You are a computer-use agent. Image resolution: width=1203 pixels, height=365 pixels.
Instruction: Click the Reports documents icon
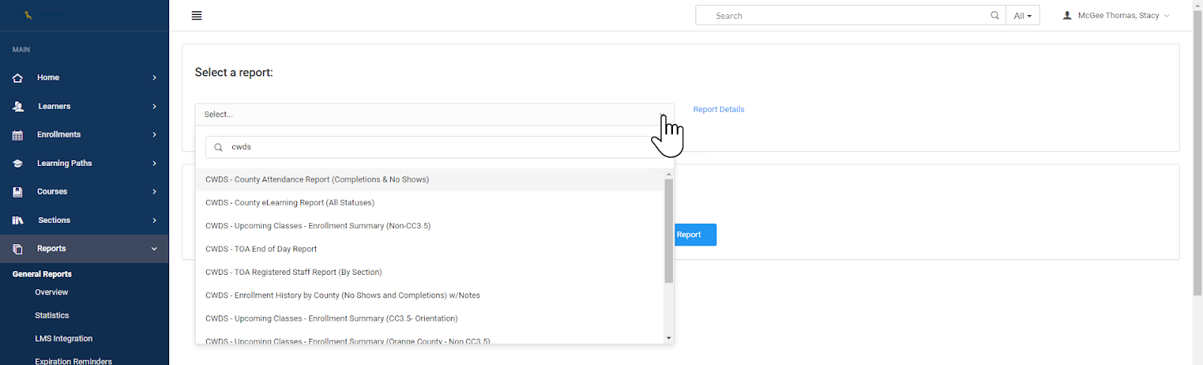(x=18, y=249)
